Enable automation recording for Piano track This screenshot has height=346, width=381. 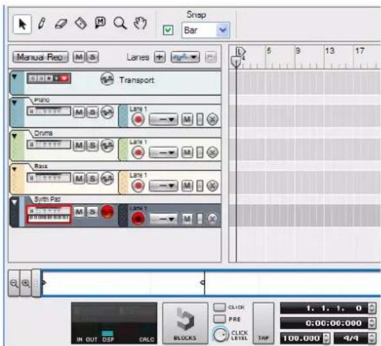coord(107,112)
